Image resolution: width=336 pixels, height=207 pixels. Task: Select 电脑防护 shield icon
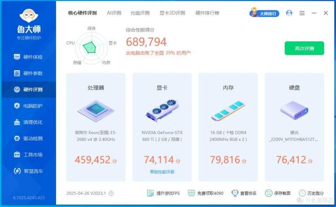pos(17,106)
